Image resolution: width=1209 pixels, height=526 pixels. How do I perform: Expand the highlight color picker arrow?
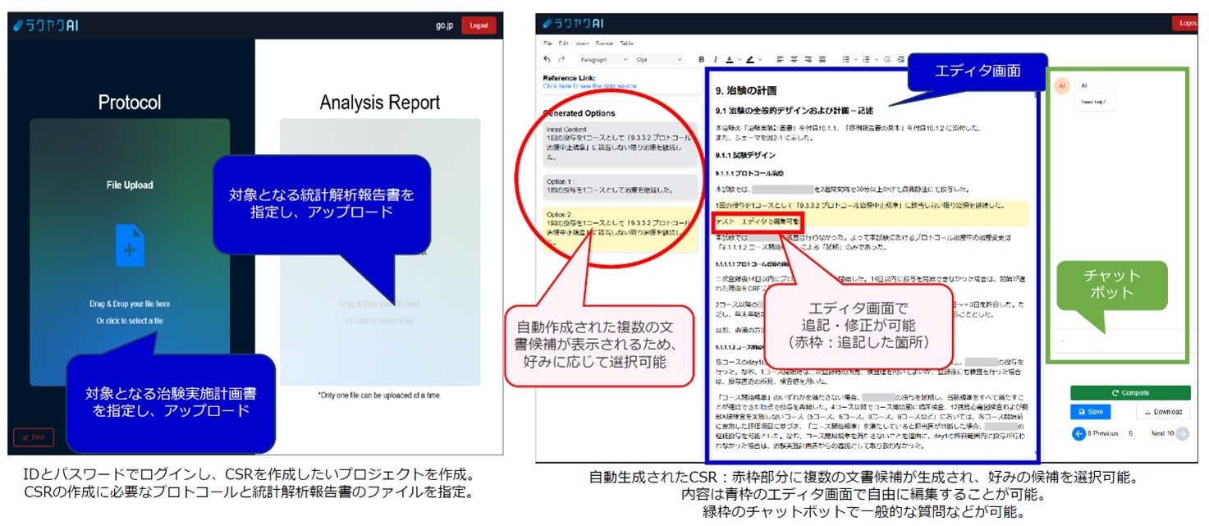point(760,59)
